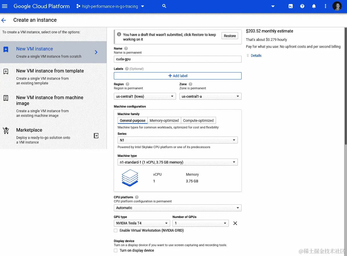Image resolution: width=347 pixels, height=256 pixels.
Task: Select the General-purpose machine family tab
Action: (x=133, y=120)
